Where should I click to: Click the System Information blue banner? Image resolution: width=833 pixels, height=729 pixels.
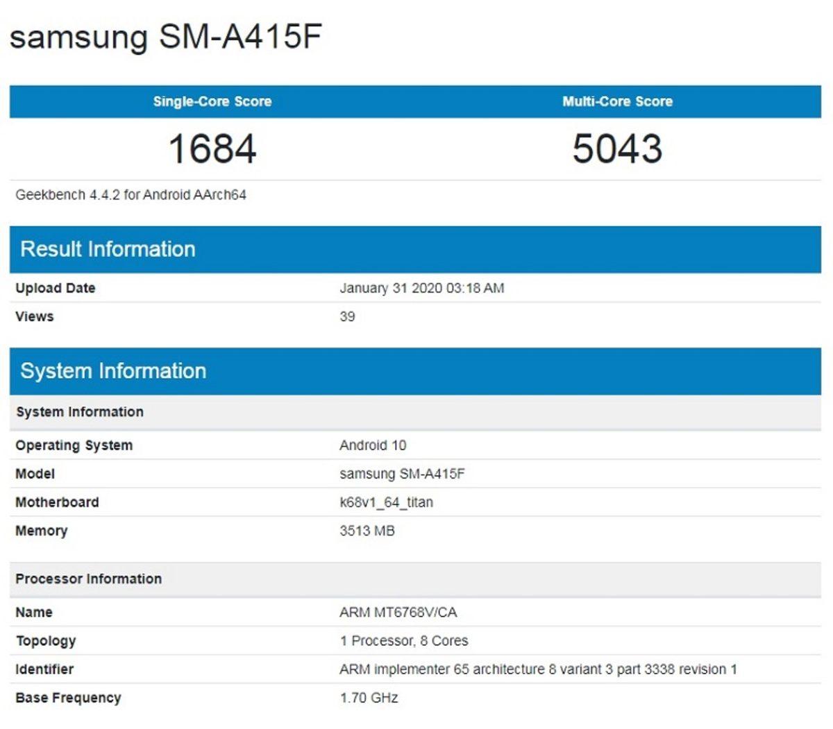click(113, 371)
